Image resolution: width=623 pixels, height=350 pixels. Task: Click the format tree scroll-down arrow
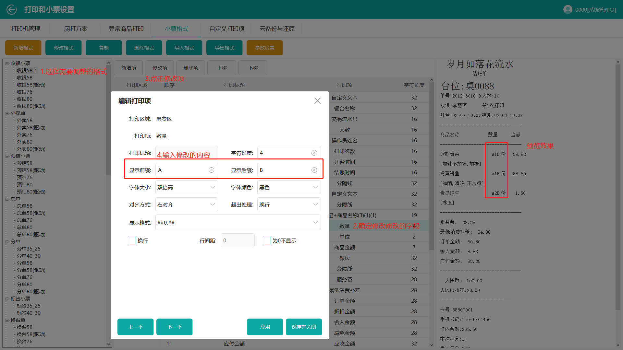tap(108, 344)
